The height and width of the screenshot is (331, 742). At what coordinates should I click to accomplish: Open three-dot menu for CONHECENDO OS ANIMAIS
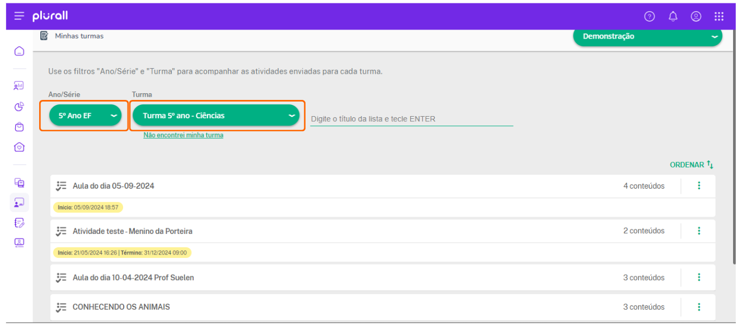(x=699, y=307)
